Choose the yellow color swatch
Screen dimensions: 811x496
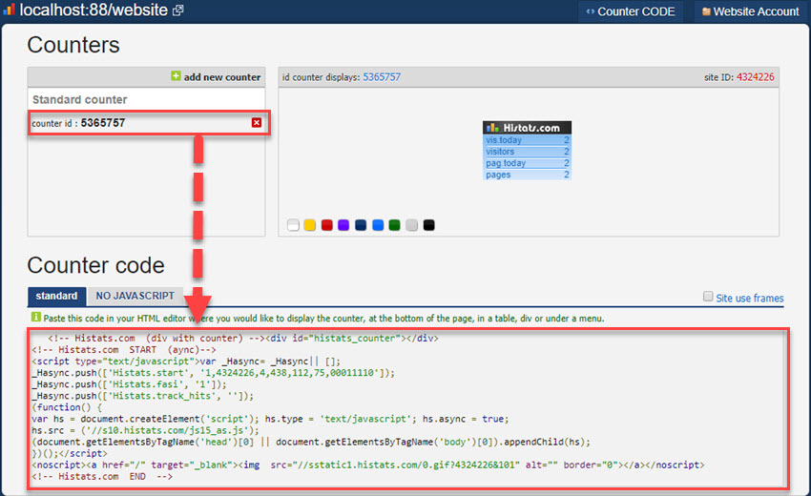click(x=310, y=225)
